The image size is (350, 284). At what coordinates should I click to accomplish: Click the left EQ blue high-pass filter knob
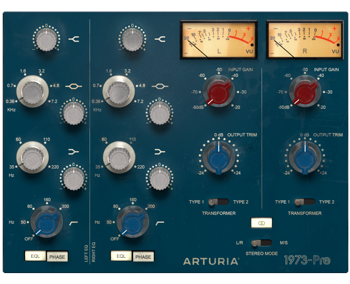click(x=46, y=222)
